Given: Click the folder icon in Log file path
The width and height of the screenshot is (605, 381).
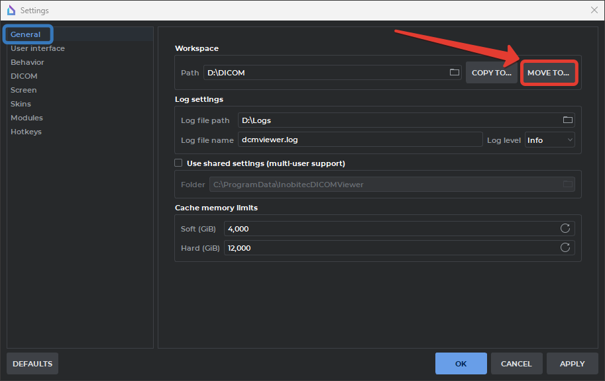Looking at the screenshot, I should (567, 120).
